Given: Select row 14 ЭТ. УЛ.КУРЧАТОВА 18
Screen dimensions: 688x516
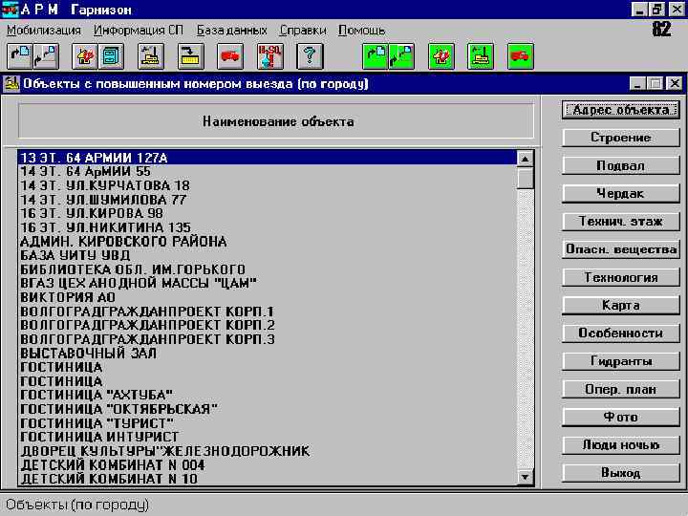Looking at the screenshot, I should (268, 185).
